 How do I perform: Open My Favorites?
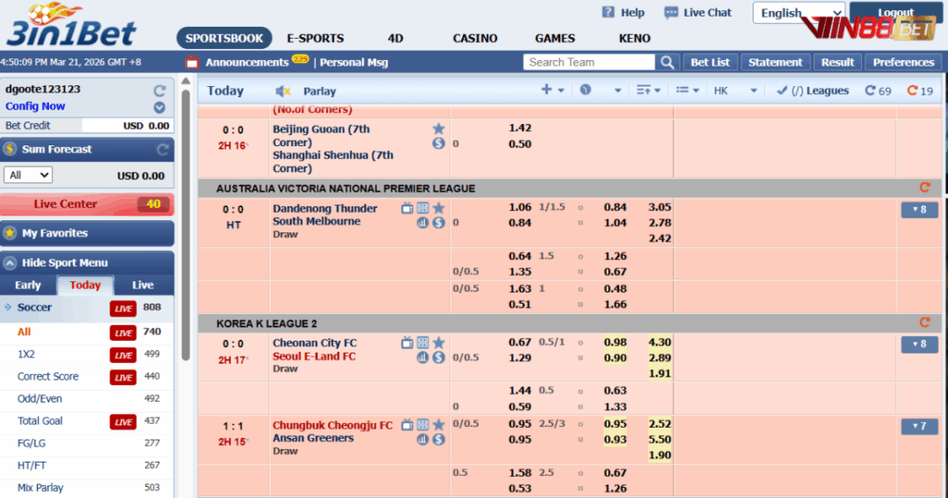pos(87,233)
